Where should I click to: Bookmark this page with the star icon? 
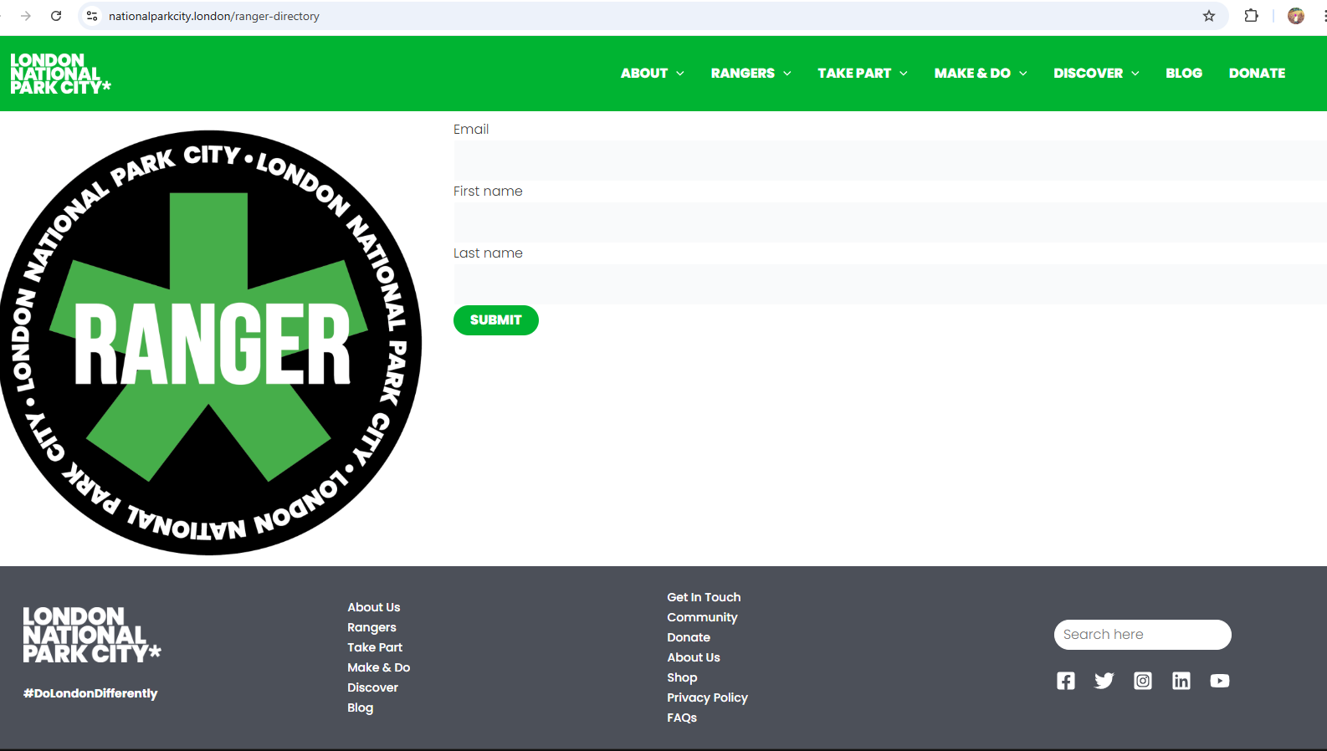pyautogui.click(x=1209, y=16)
